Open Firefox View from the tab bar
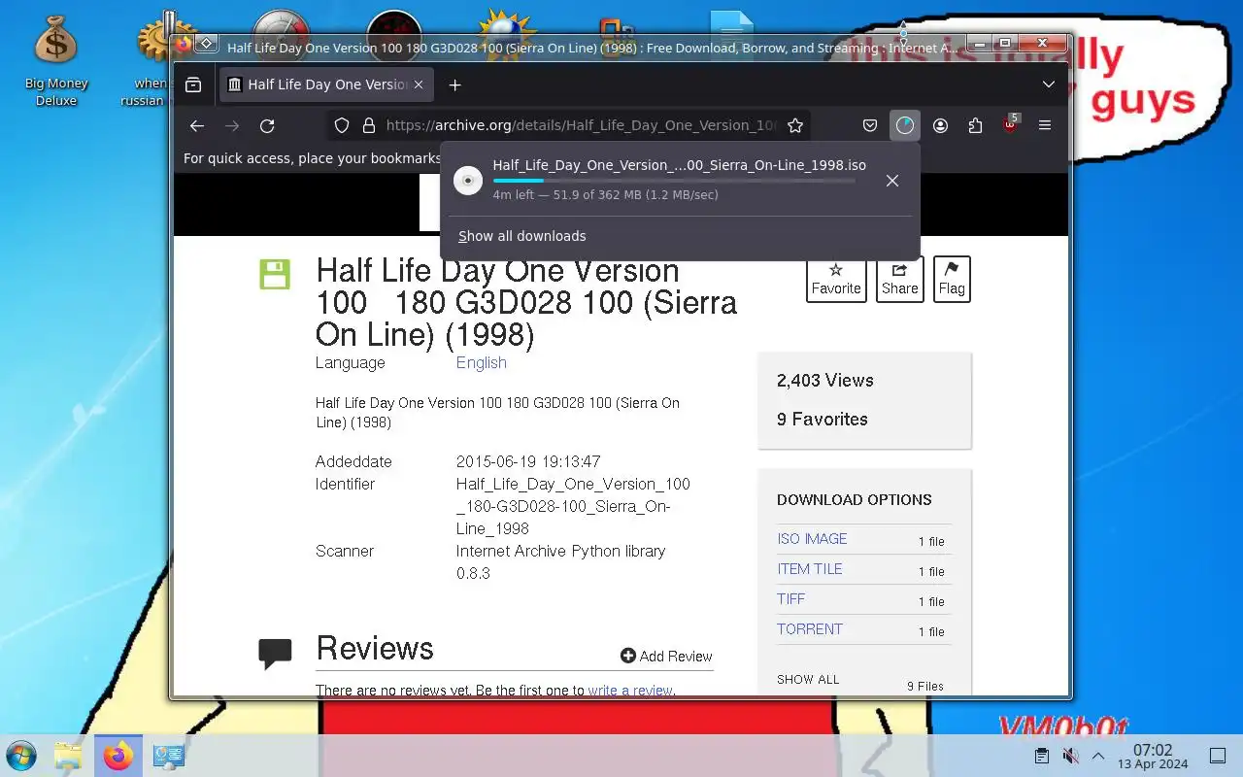This screenshot has height=777, width=1243. click(193, 84)
